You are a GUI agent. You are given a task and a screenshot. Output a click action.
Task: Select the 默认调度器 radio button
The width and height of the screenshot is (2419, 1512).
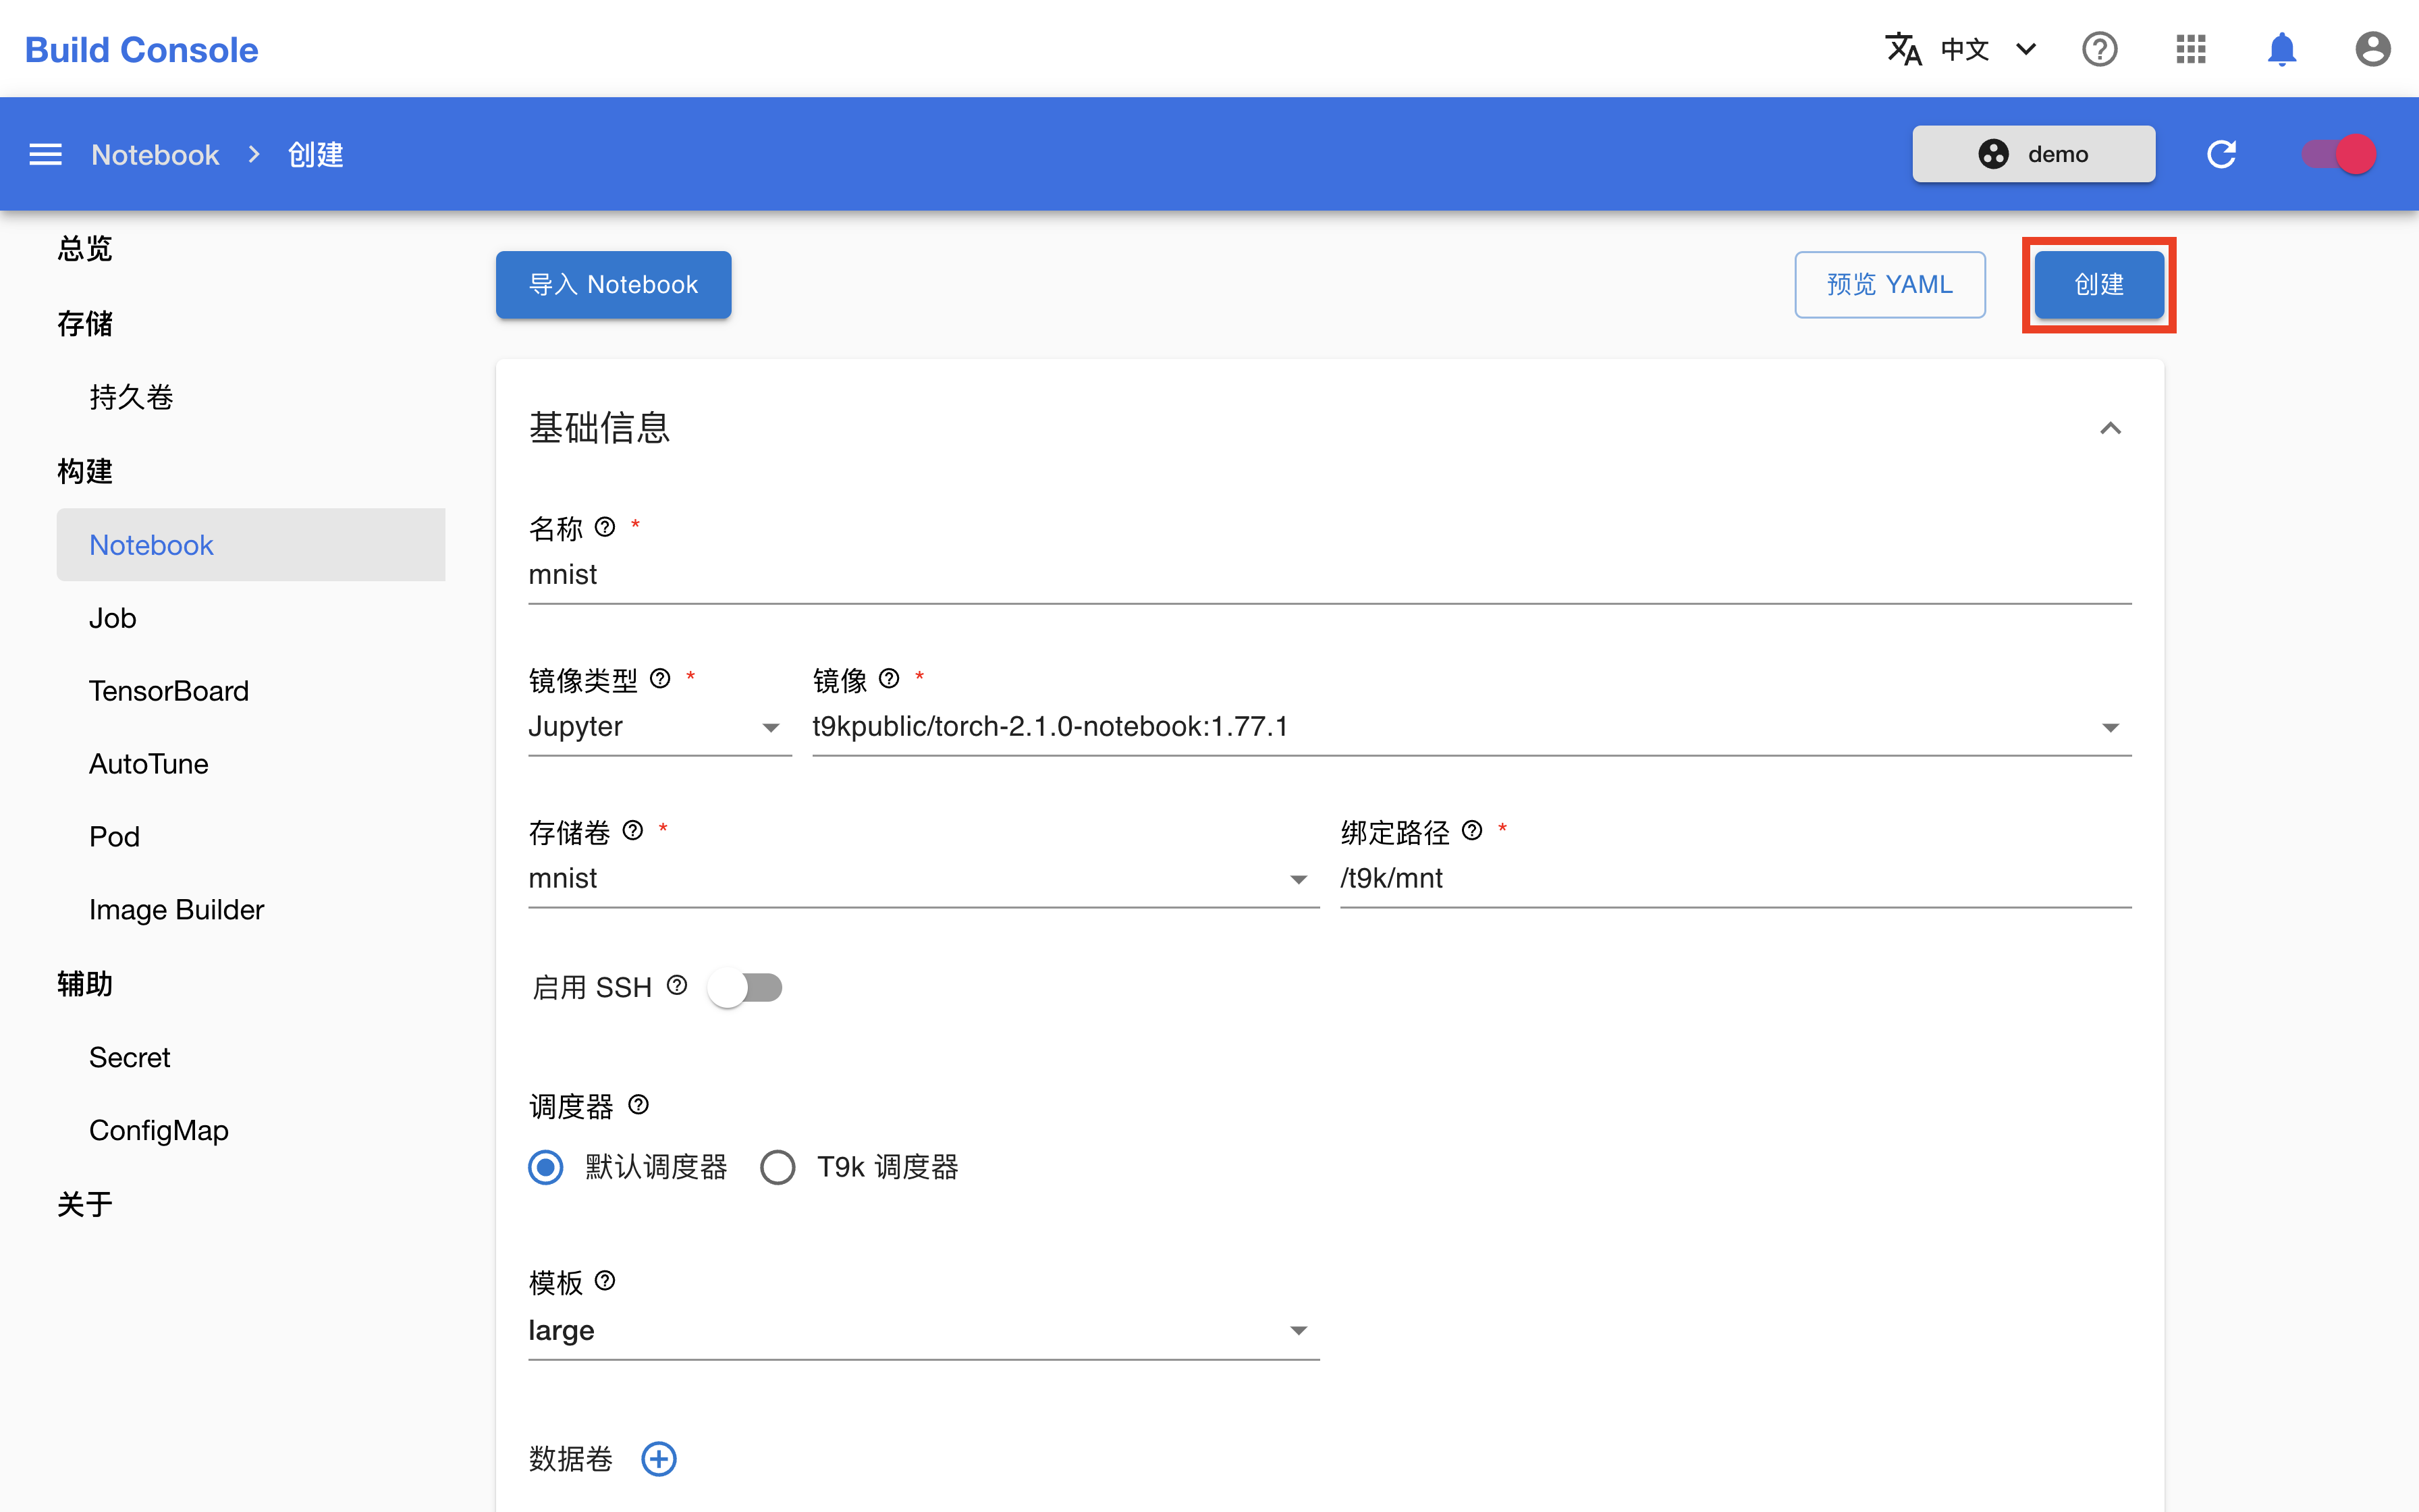[546, 1167]
